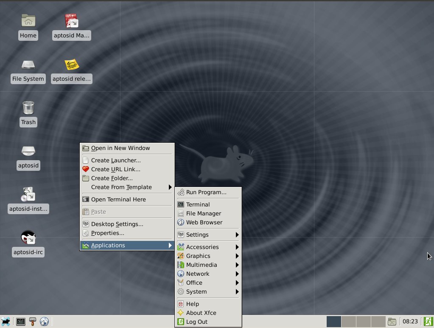Screen dimensions: 434x328
Task: Select Properties... in the context menu
Action: (127, 233)
